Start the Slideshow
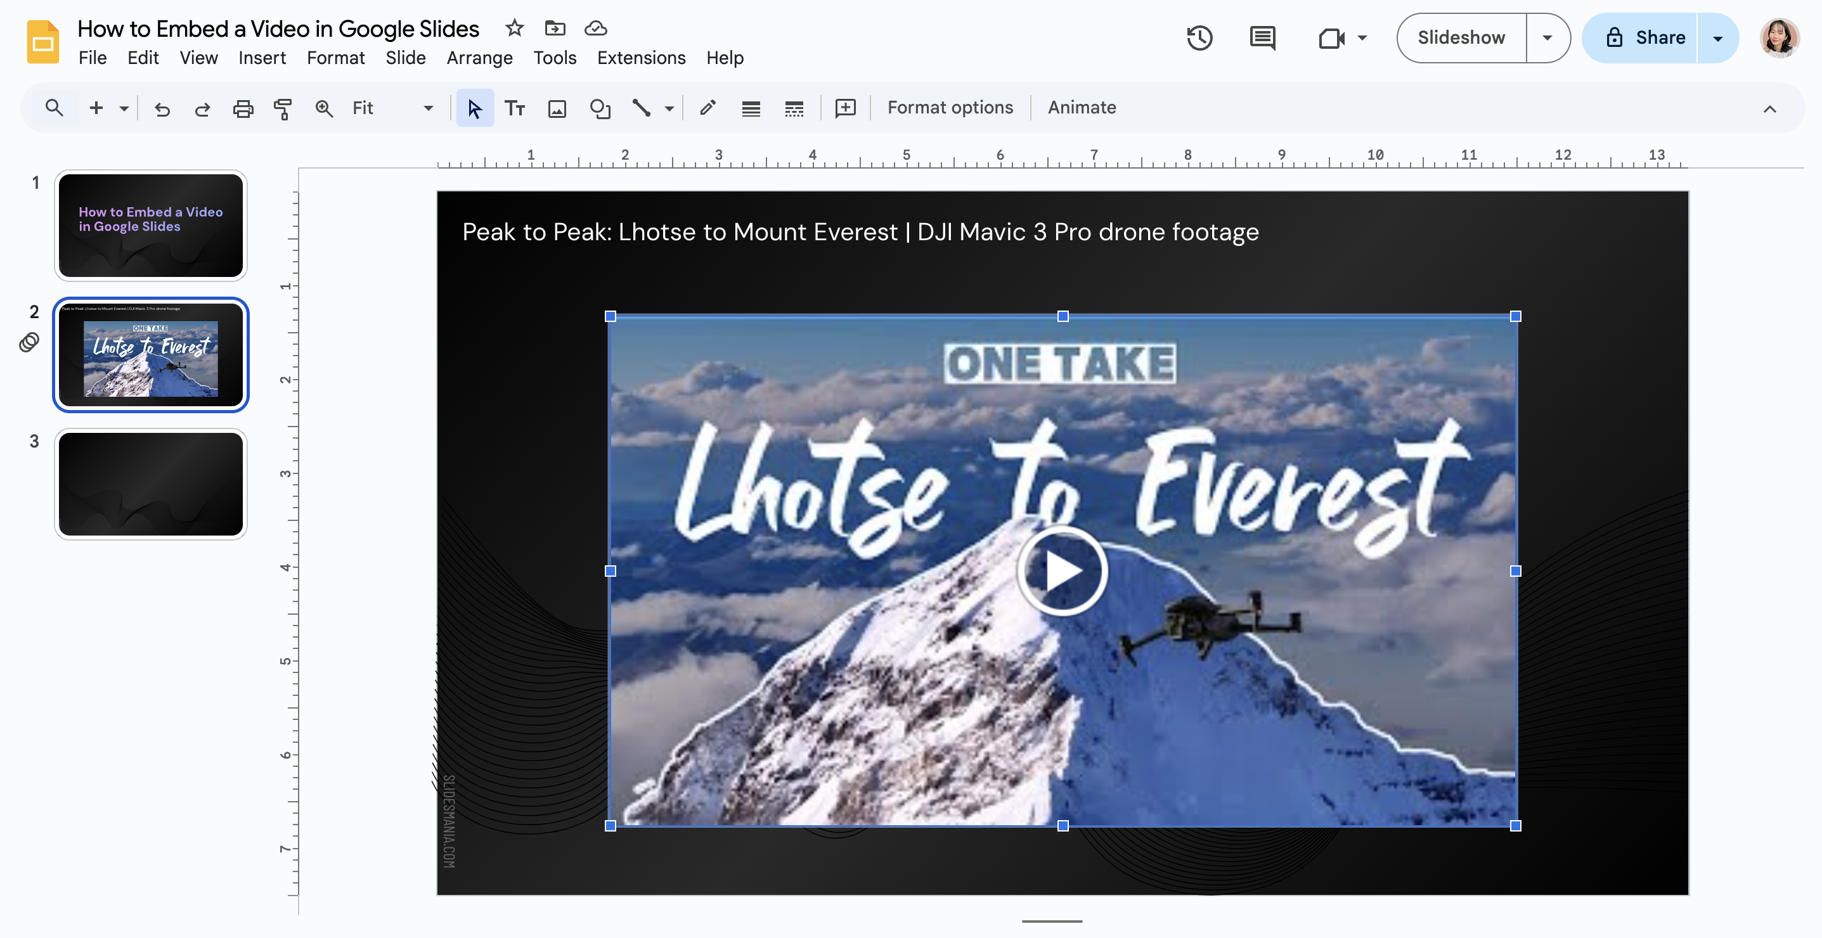This screenshot has width=1822, height=938. click(x=1461, y=37)
